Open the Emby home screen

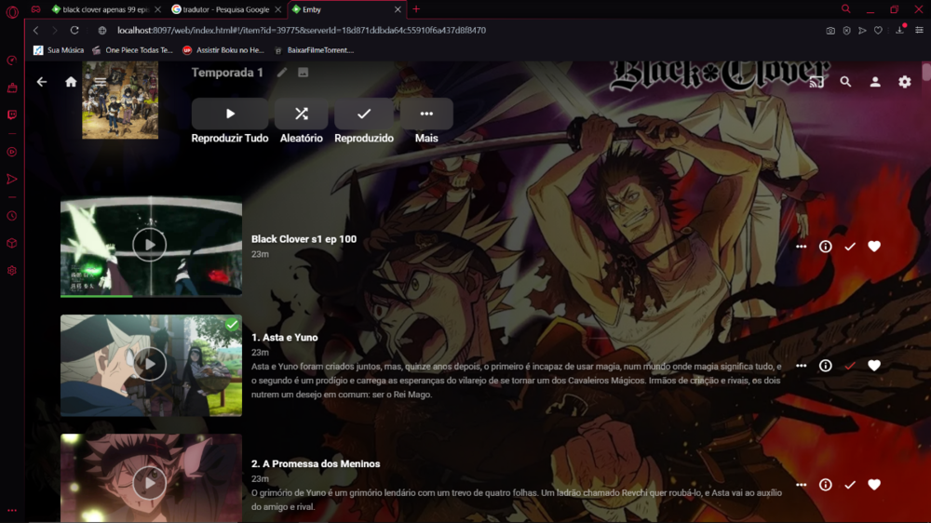(x=71, y=82)
